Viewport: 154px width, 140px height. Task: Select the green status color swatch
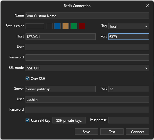pyautogui.click(x=74, y=26)
